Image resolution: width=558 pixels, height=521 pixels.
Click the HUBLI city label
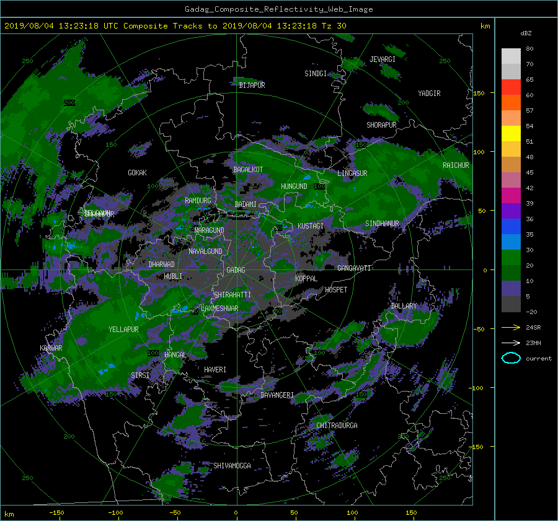[173, 276]
